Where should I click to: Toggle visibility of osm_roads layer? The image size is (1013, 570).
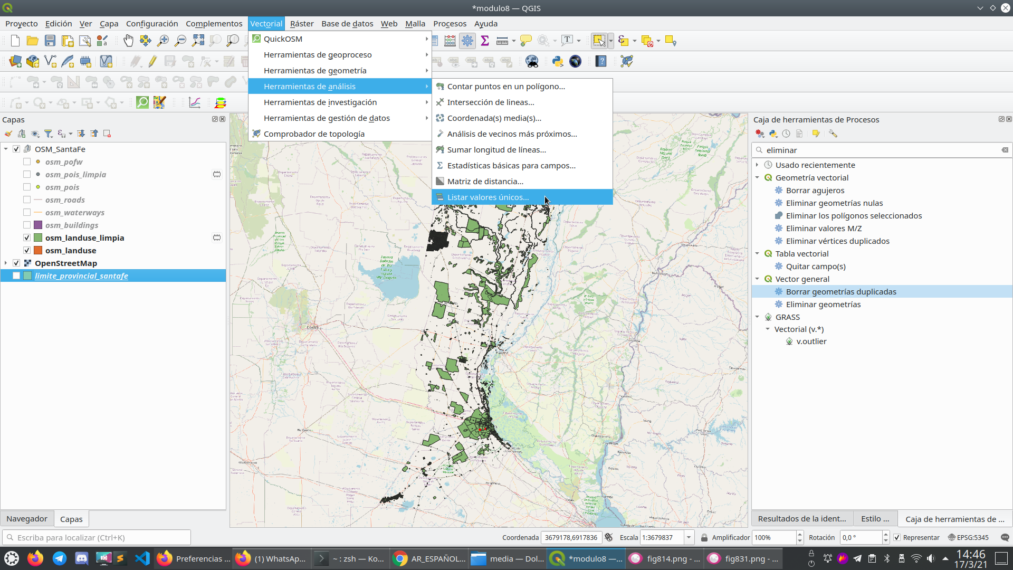27,199
